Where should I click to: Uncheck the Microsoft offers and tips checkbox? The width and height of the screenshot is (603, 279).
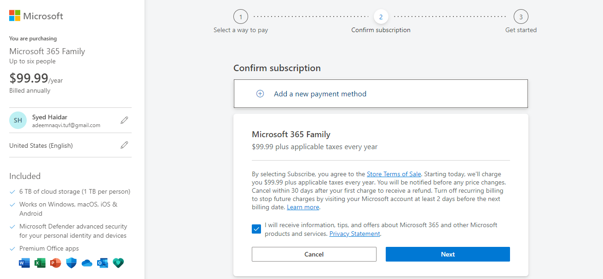click(256, 229)
